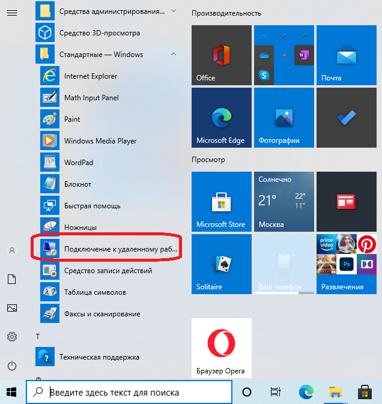Open the Solitaire tile
Image resolution: width=382 pixels, height=404 pixels.
[x=222, y=264]
